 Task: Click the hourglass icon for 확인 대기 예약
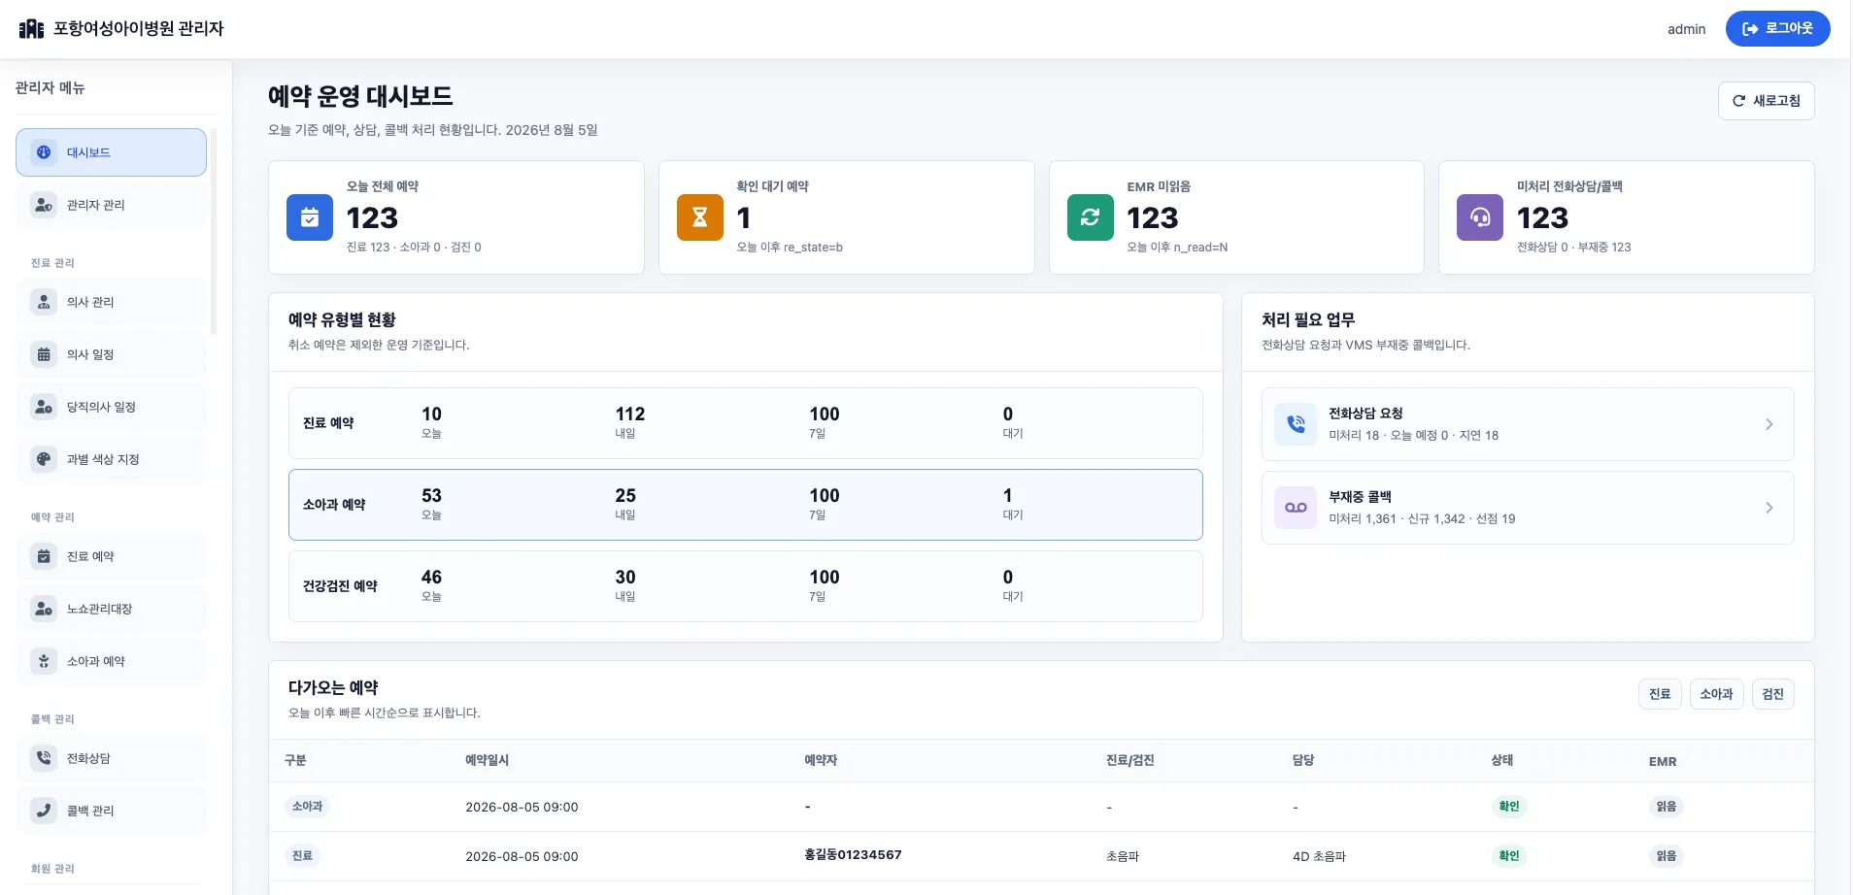(700, 217)
